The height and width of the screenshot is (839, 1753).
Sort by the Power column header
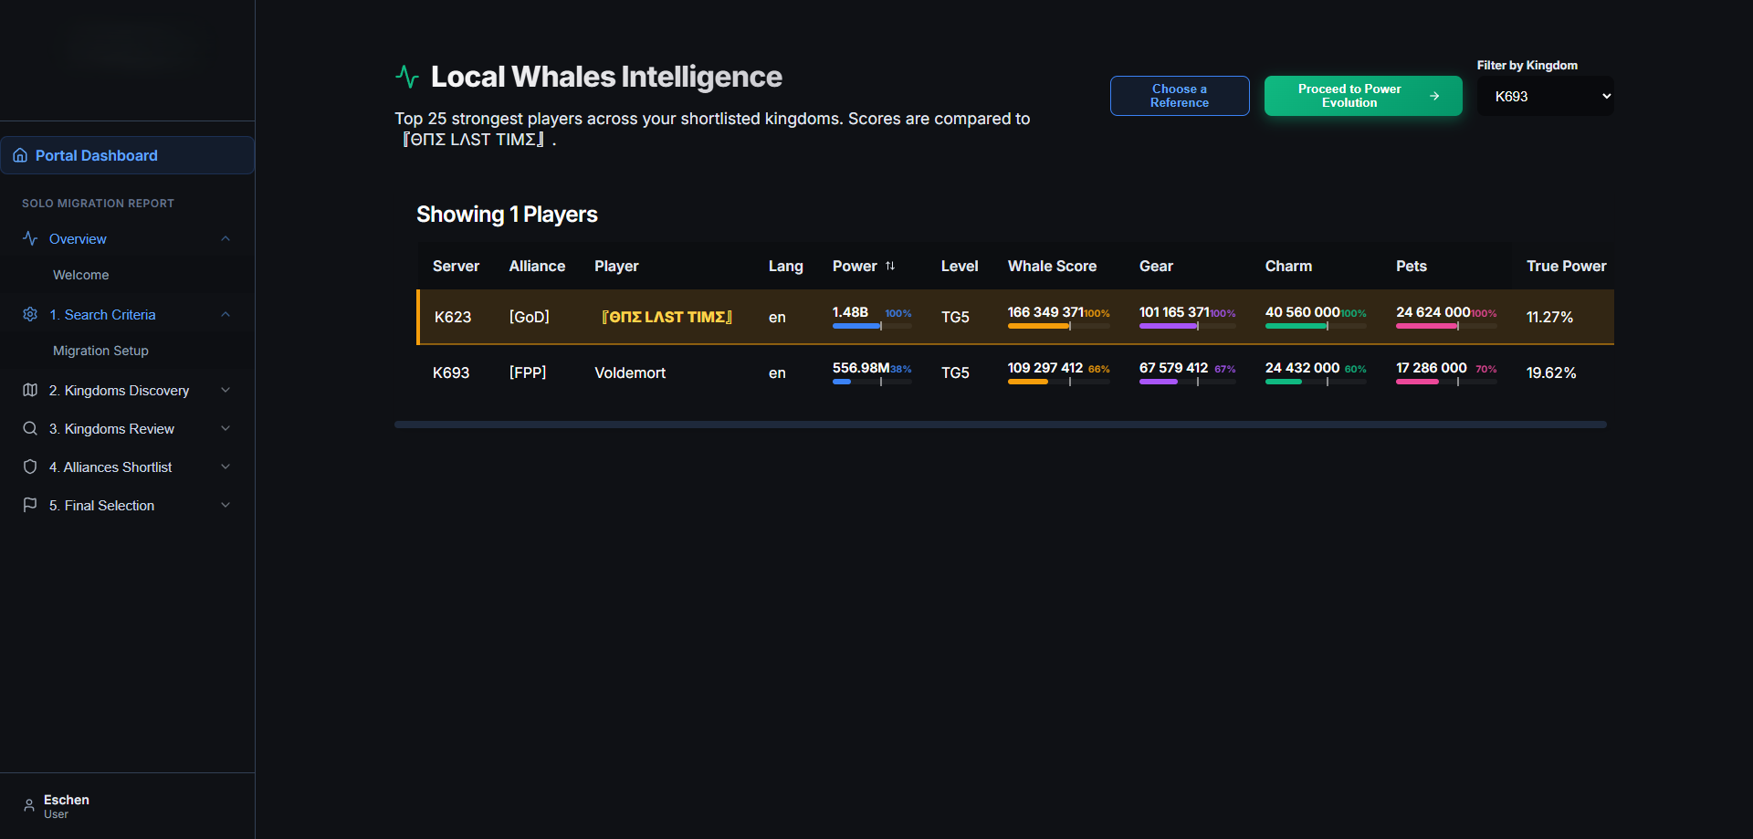[855, 266]
